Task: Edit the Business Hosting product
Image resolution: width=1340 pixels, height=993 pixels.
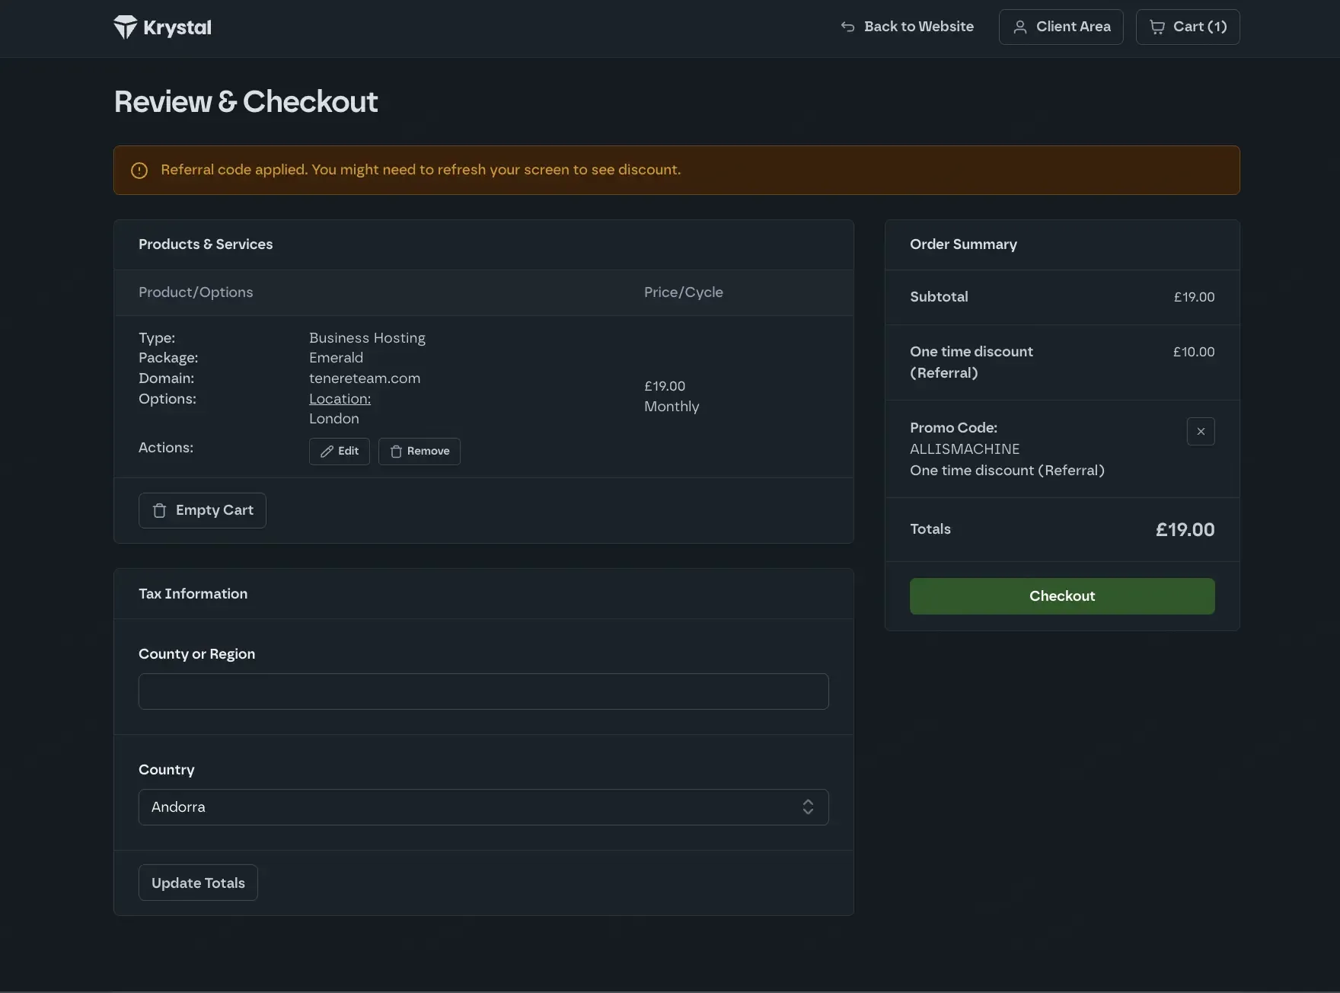Action: click(340, 452)
